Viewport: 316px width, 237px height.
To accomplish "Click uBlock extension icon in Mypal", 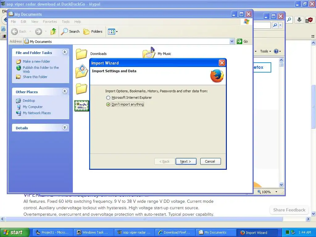I will coord(309,20).
